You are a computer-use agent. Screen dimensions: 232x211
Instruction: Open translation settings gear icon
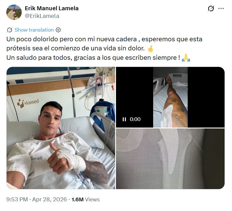tap(58, 30)
